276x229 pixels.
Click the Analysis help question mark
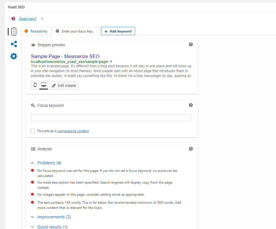pos(191,149)
